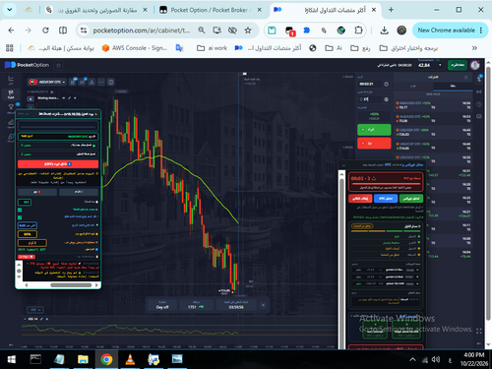Bookmark this page with the star icon
Image resolution: width=492 pixels, height=369 pixels.
click(x=248, y=31)
